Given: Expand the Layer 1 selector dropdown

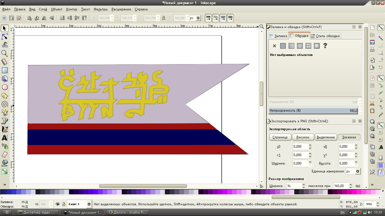Looking at the screenshot, I should [x=89, y=204].
